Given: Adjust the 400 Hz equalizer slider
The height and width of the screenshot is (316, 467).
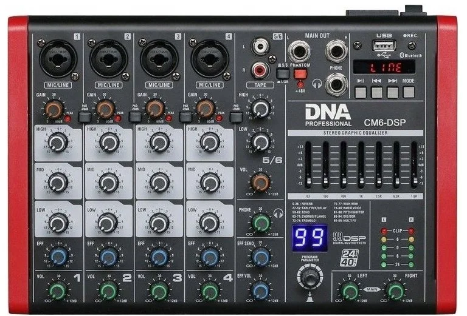Looking at the screenshot, I should click(344, 181).
